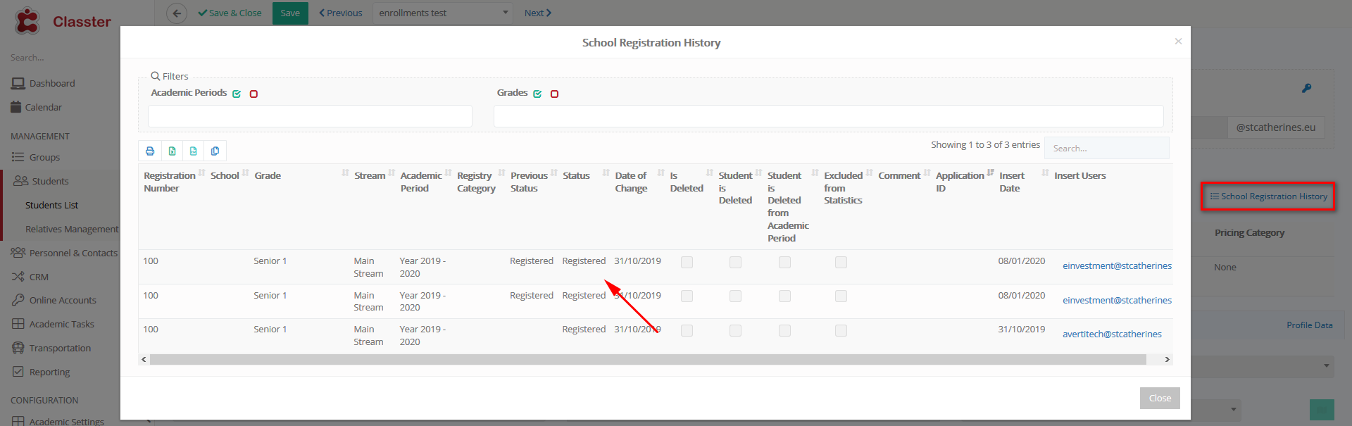Open the Academic Periods filter dropdown
This screenshot has height=426, width=1352.
[x=310, y=116]
